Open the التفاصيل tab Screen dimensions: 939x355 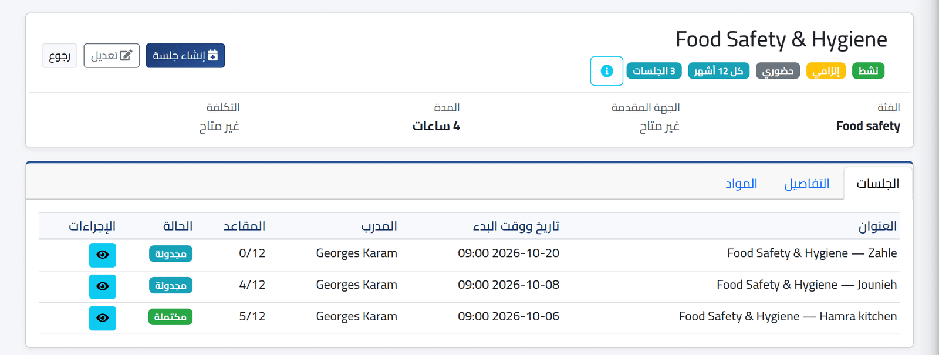pyautogui.click(x=807, y=184)
